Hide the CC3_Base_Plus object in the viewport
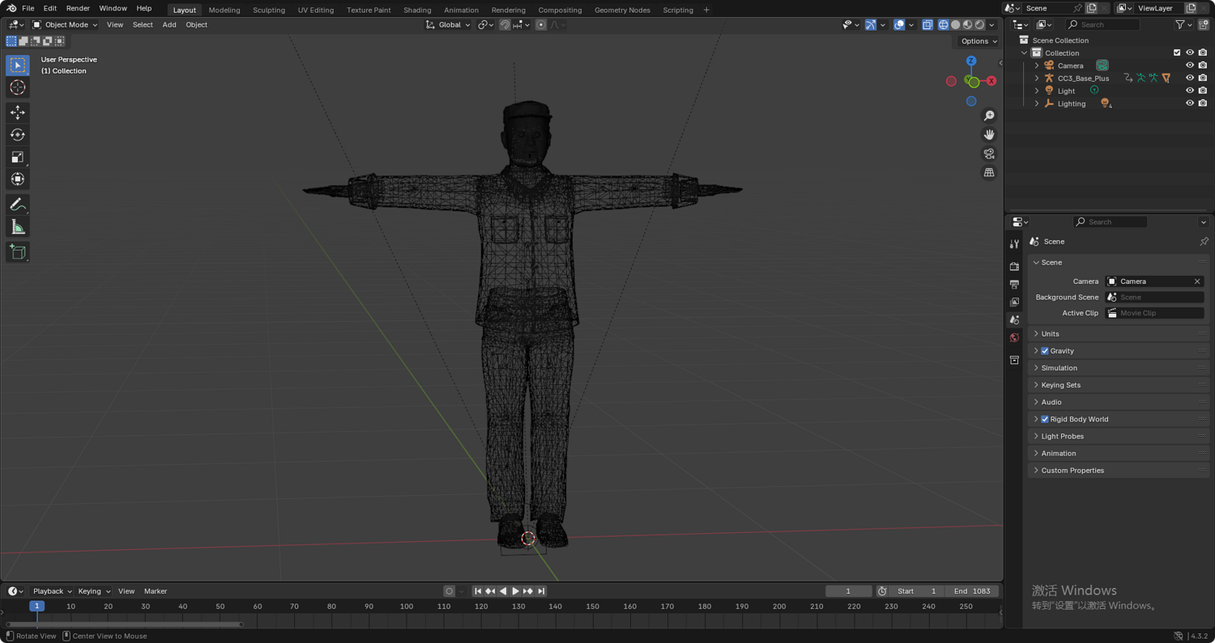 [1190, 78]
